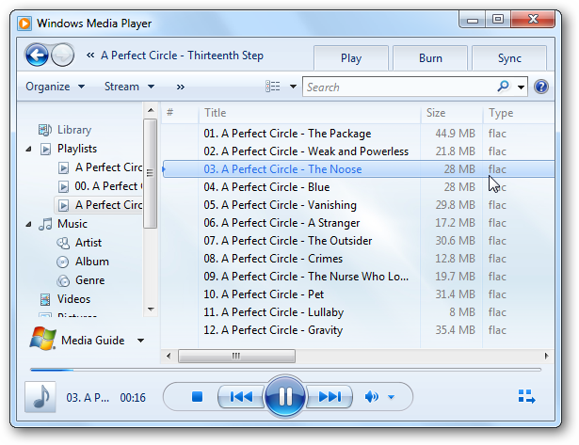This screenshot has width=579, height=445.
Task: Select track '10. A Perfect Circle - Pet'
Action: [x=358, y=294]
